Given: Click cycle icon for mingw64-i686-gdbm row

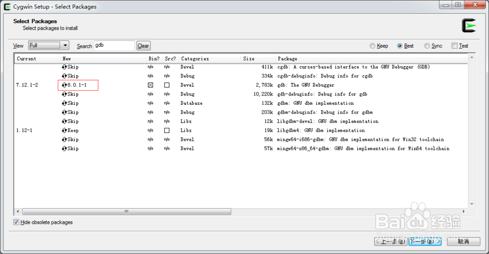Looking at the screenshot, I should click(64, 139).
